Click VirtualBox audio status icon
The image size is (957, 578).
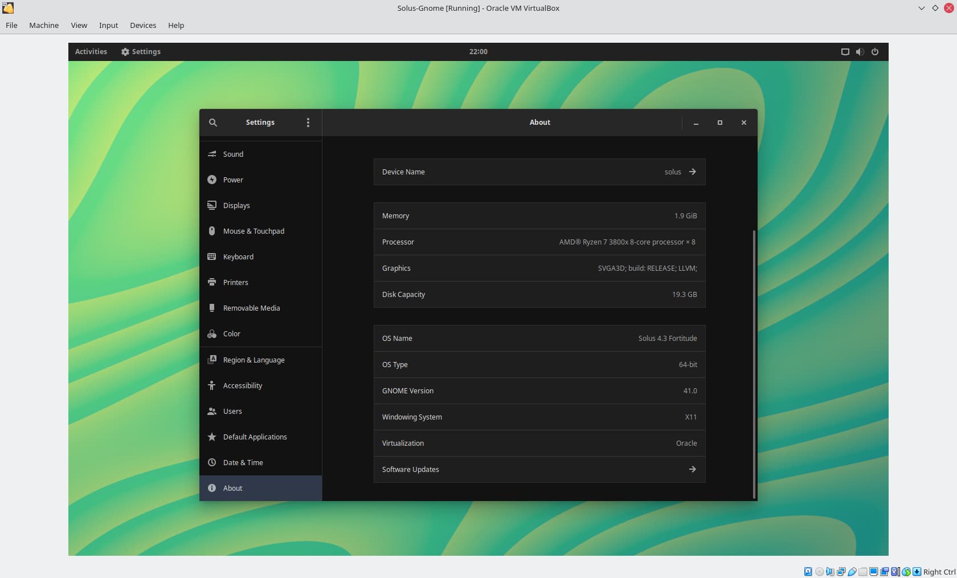[x=830, y=572]
